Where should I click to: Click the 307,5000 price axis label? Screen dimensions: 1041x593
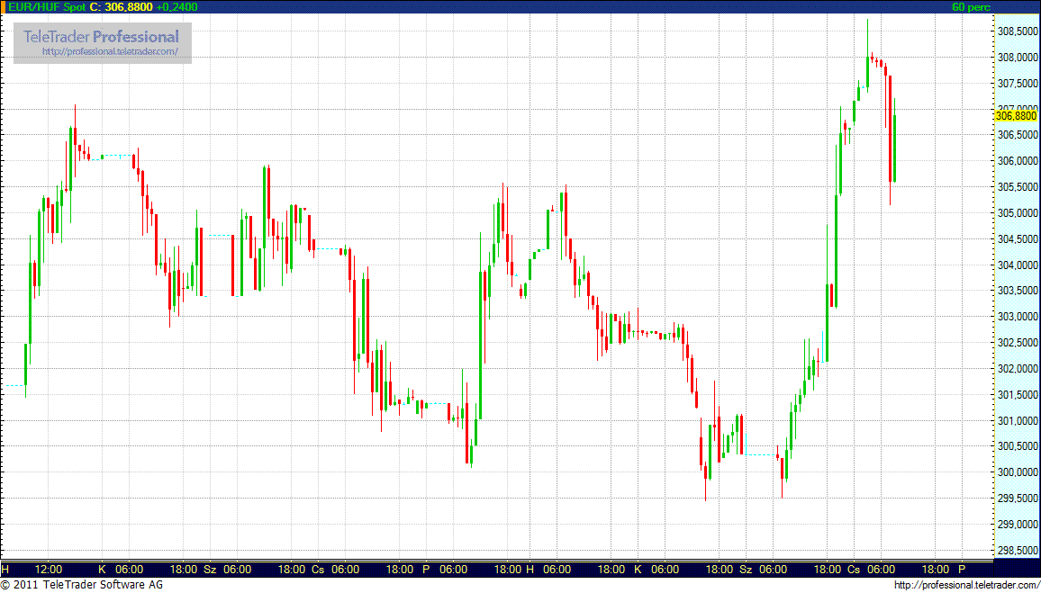click(1018, 83)
